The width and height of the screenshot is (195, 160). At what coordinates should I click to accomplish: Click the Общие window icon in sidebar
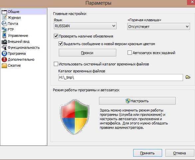[4, 12]
